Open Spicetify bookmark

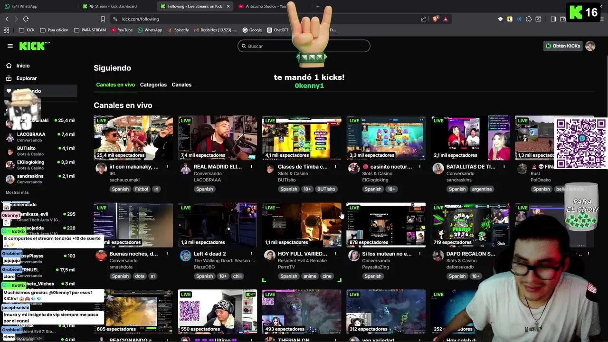coord(178,30)
